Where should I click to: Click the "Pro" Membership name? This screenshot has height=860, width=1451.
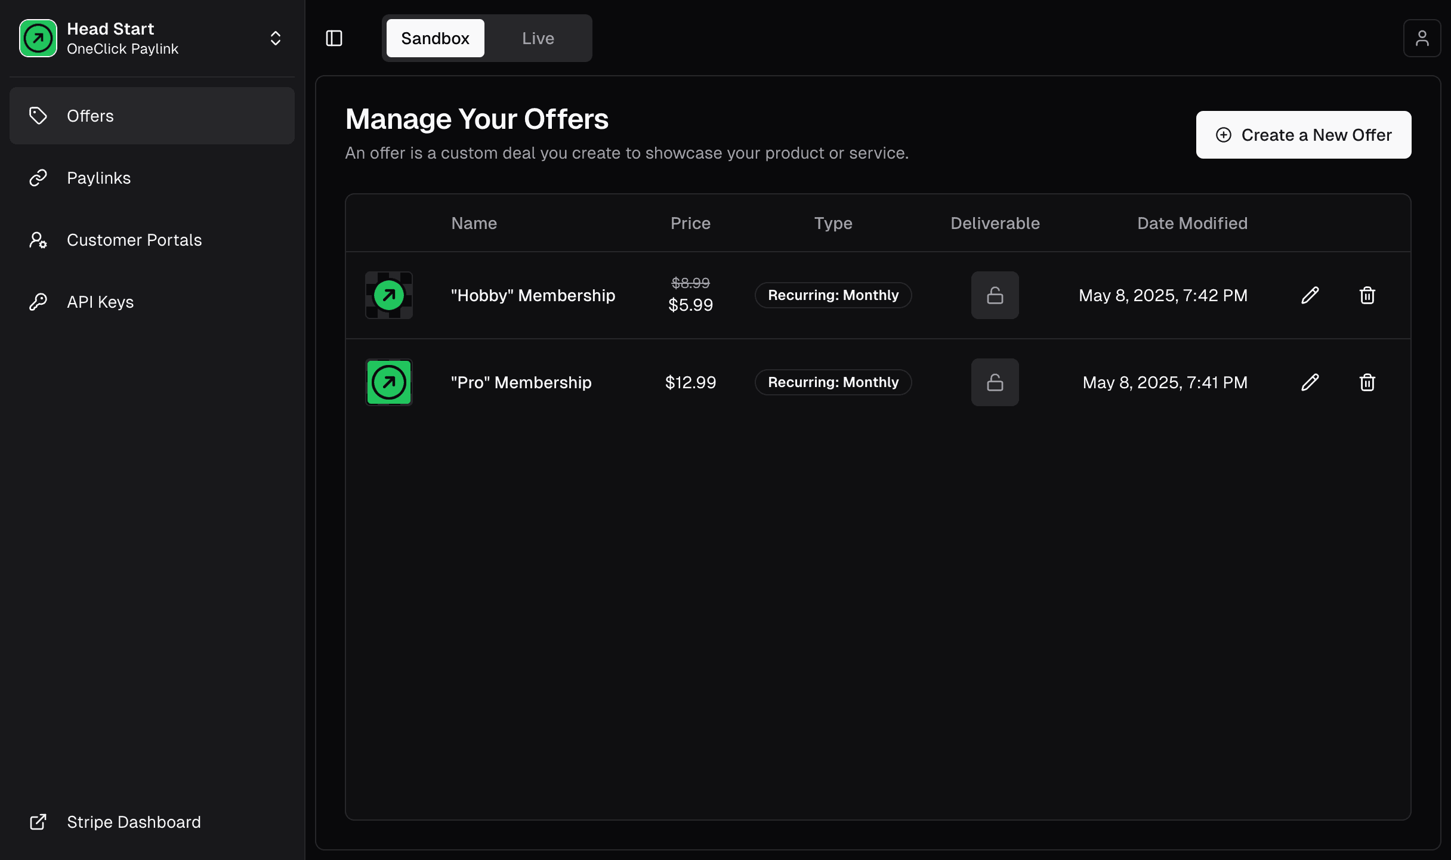pos(521,382)
